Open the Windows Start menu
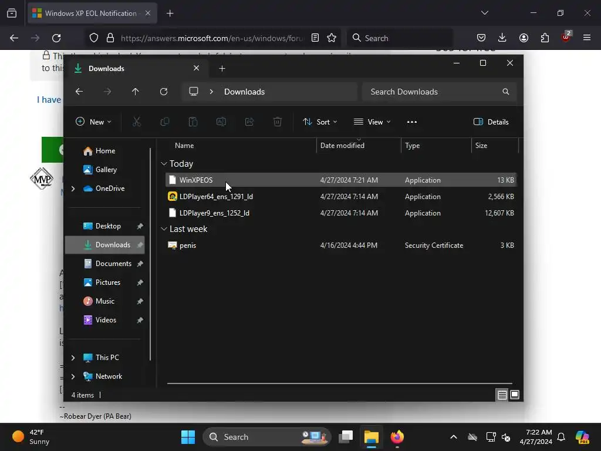Screen dimensions: 601x451 [188, 437]
